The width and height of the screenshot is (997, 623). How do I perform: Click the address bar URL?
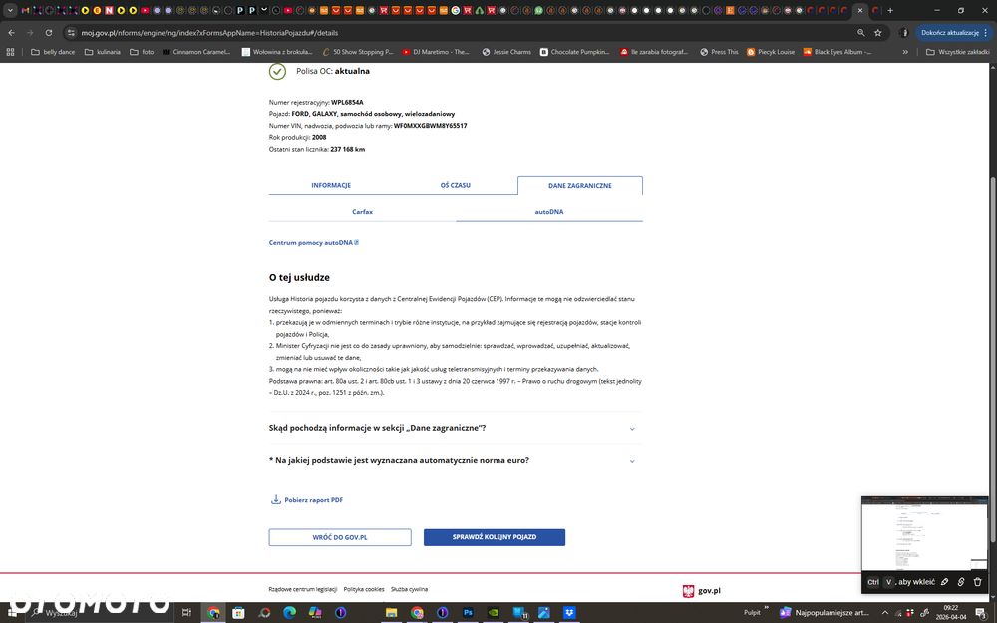point(209,33)
